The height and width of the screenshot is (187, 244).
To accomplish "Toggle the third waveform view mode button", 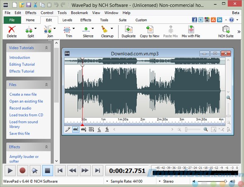I will pyautogui.click(x=91, y=129).
